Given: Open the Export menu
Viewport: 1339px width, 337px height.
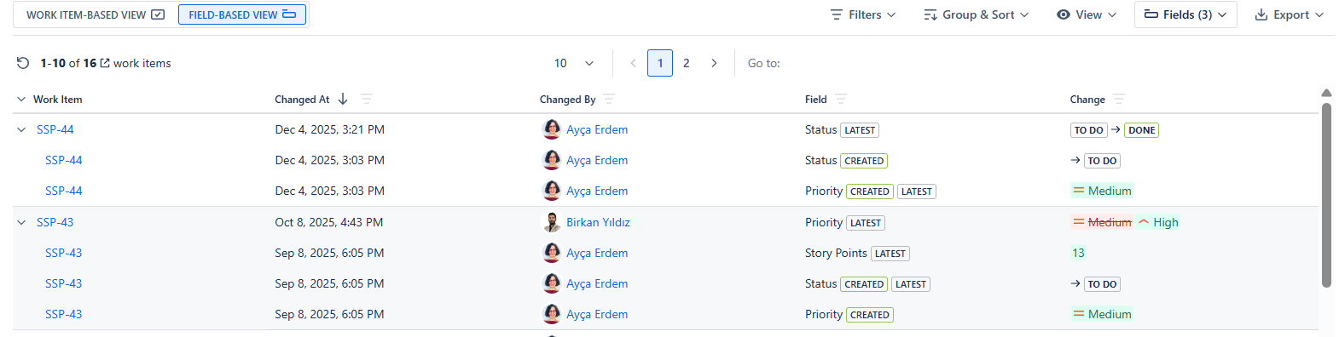Looking at the screenshot, I should 1290,14.
